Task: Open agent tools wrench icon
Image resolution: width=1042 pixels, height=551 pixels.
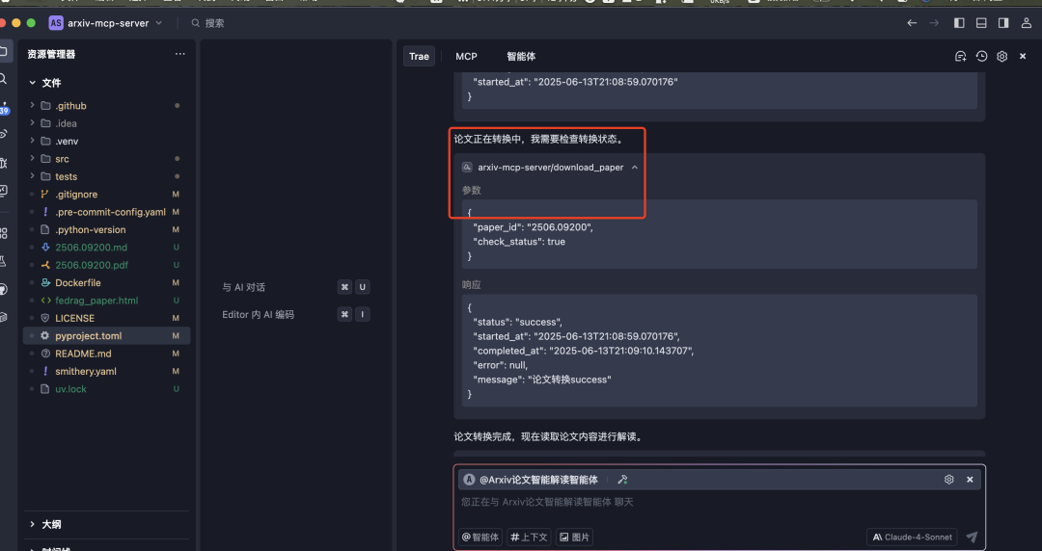Action: tap(622, 480)
